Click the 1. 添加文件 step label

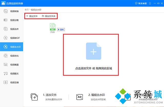point(50,95)
